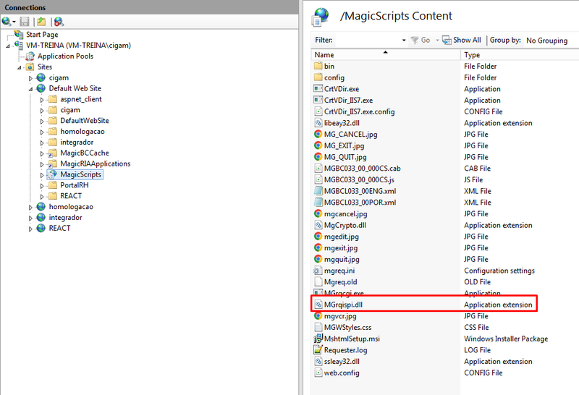Open the No Grouping combo box
579x395 pixels.
tap(551, 41)
